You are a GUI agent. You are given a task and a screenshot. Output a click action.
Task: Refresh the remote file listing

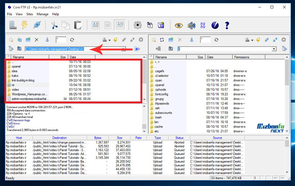click(216, 40)
